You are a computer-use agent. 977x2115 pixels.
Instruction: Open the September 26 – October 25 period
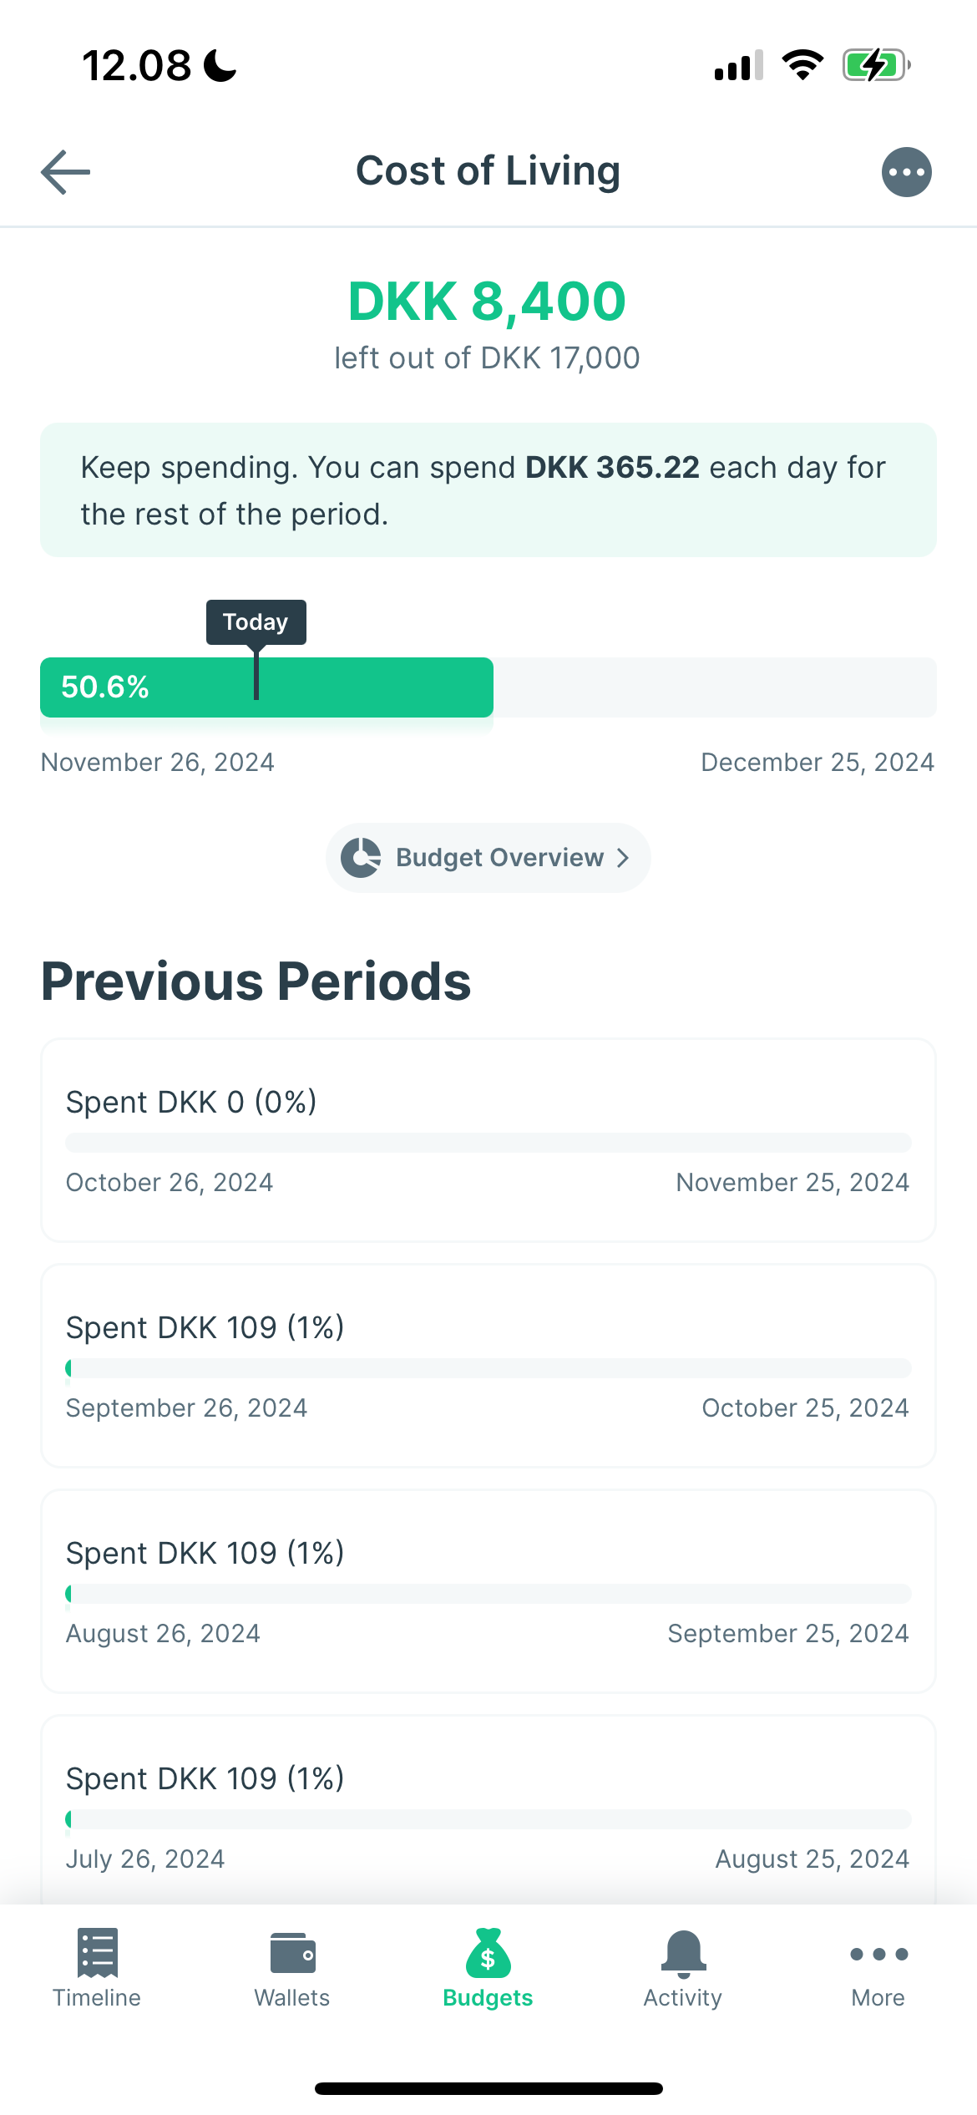coord(488,1366)
